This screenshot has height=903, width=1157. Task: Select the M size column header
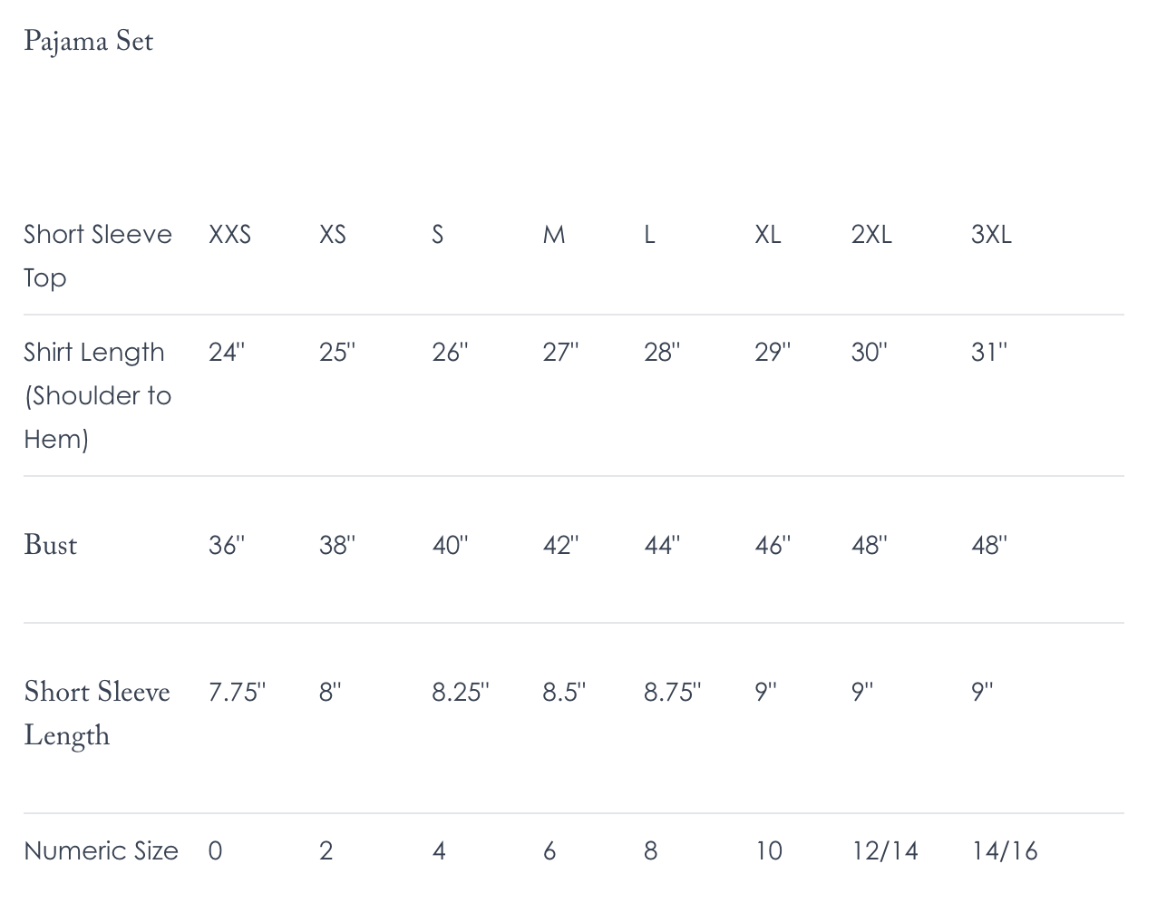pyautogui.click(x=554, y=235)
